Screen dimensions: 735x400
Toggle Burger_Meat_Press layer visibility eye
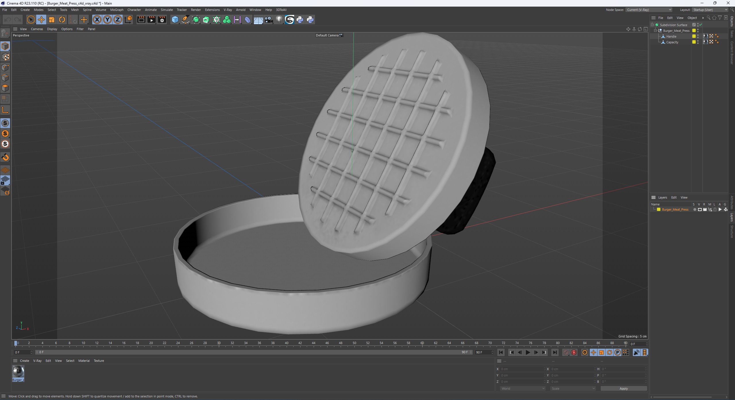point(700,209)
